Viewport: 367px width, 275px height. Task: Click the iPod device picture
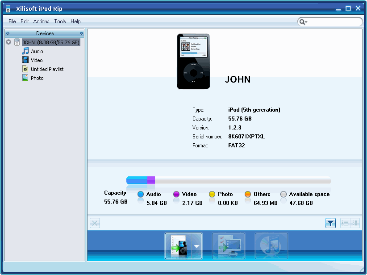pos(193,61)
